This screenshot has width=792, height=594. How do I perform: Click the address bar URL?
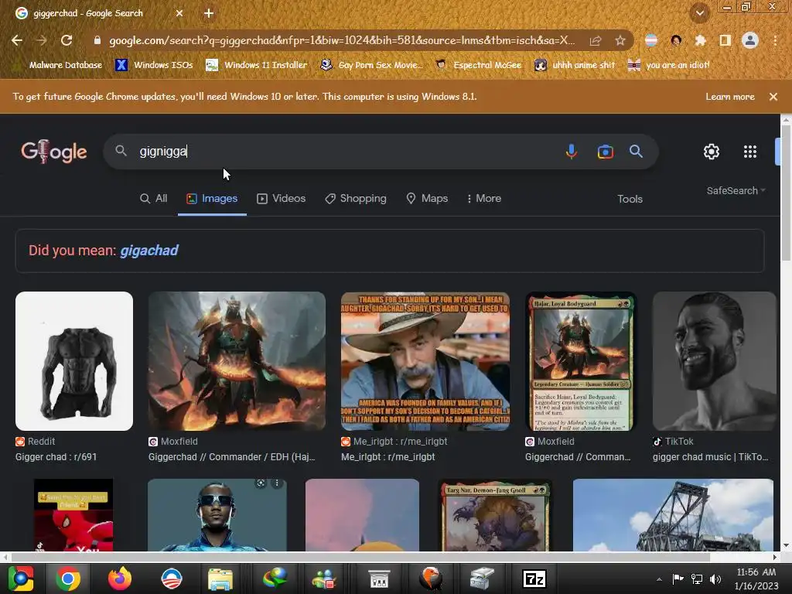pos(342,40)
